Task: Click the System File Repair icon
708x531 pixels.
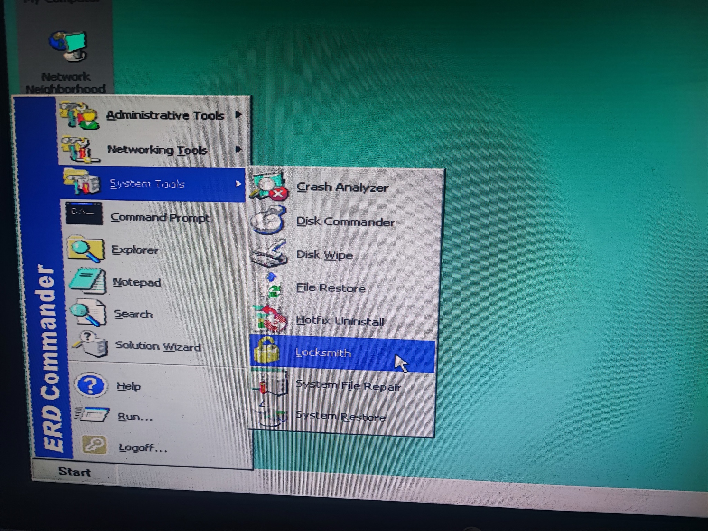Action: pos(269,383)
